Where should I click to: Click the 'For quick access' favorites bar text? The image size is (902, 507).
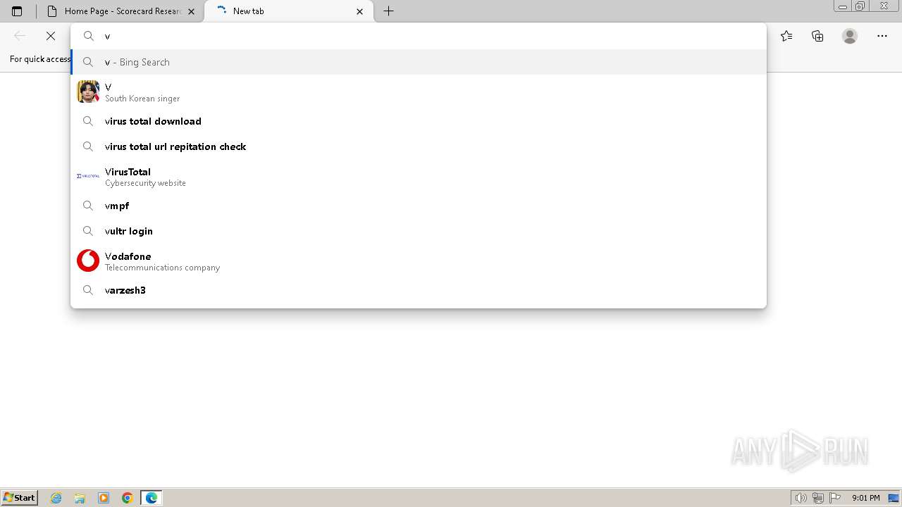[40, 59]
